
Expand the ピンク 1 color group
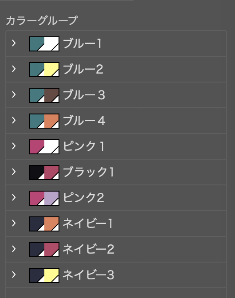click(14, 146)
